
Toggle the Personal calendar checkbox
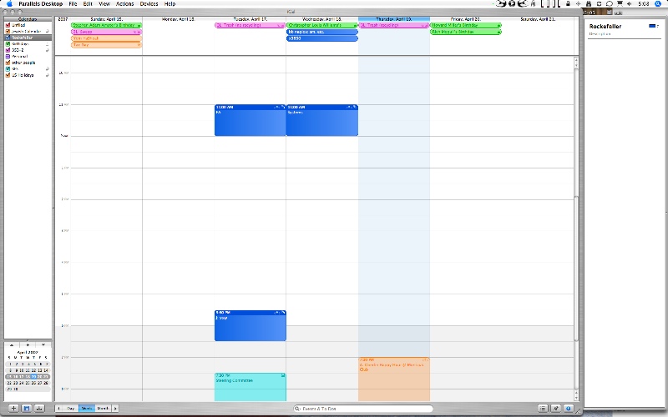click(8, 56)
